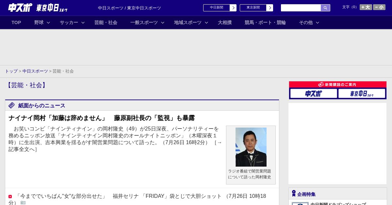Expand the 野球 dropdown chevron
The width and height of the screenshot is (392, 205).
(x=48, y=22)
